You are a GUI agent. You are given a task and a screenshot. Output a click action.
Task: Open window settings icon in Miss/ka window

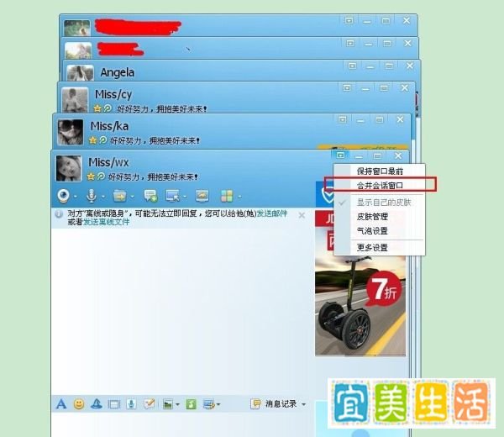click(343, 119)
